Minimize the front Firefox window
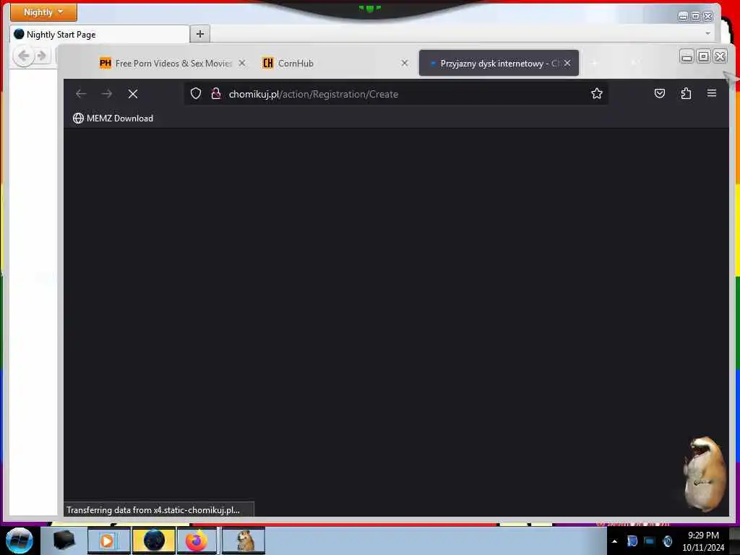740x555 pixels. pyautogui.click(x=687, y=56)
